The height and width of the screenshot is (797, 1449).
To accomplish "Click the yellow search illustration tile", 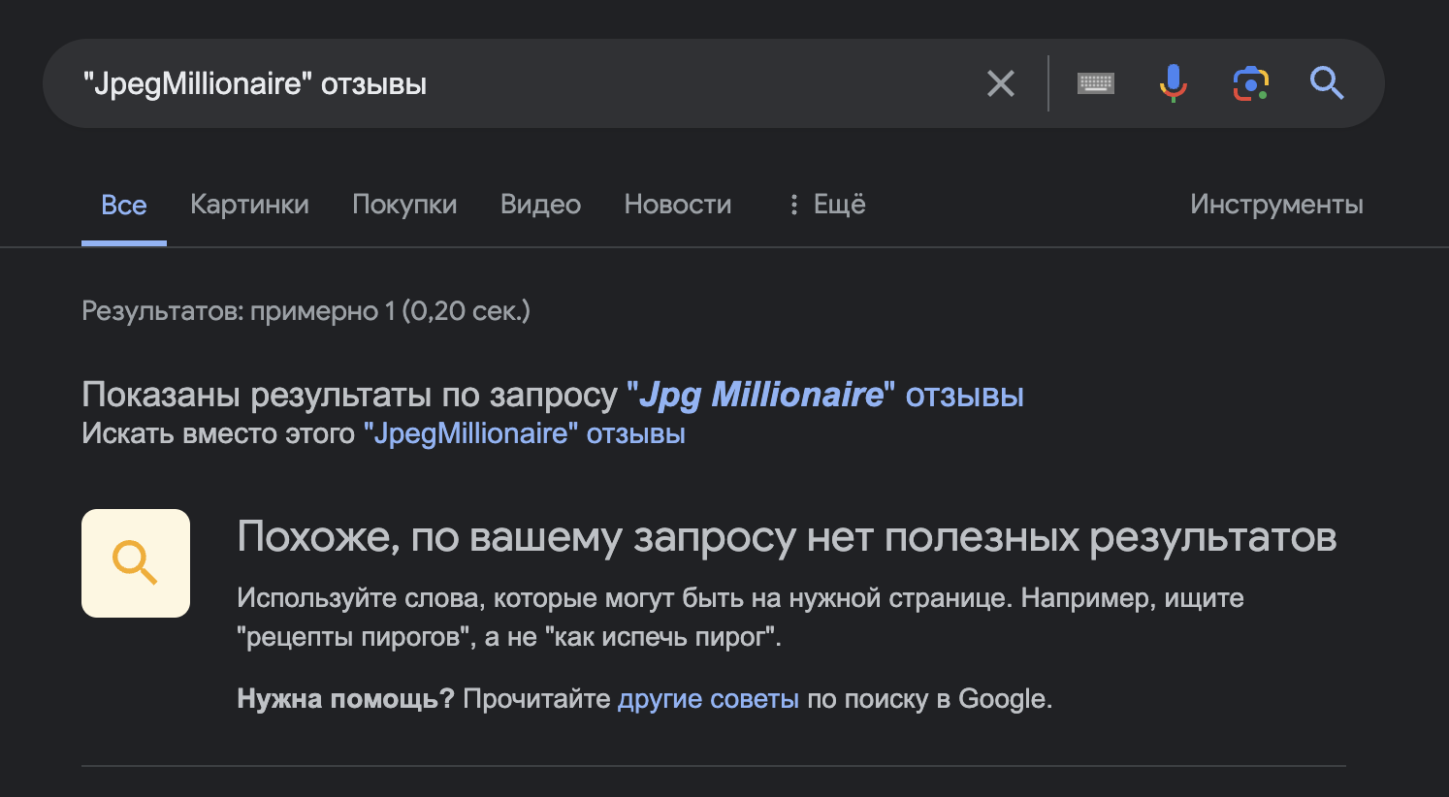I will pos(136,563).
